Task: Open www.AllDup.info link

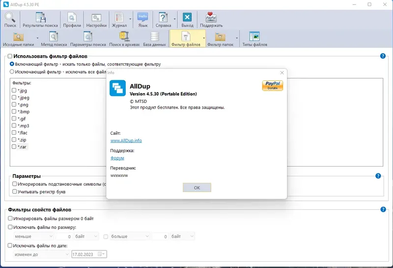Action: [x=126, y=141]
